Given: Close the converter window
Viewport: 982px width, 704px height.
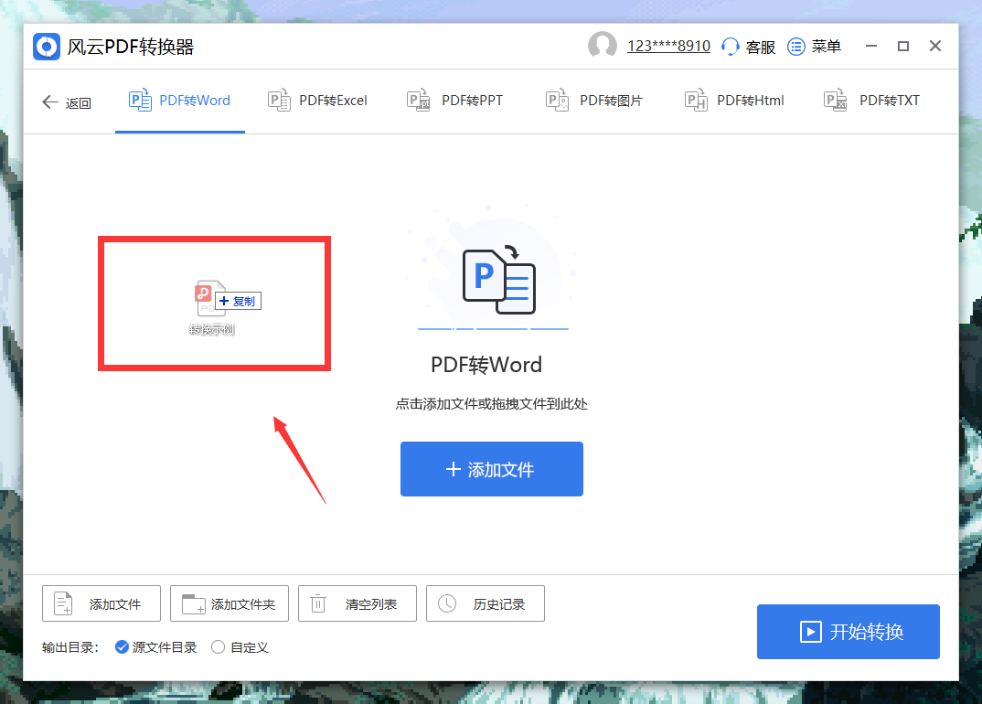Looking at the screenshot, I should [x=935, y=46].
